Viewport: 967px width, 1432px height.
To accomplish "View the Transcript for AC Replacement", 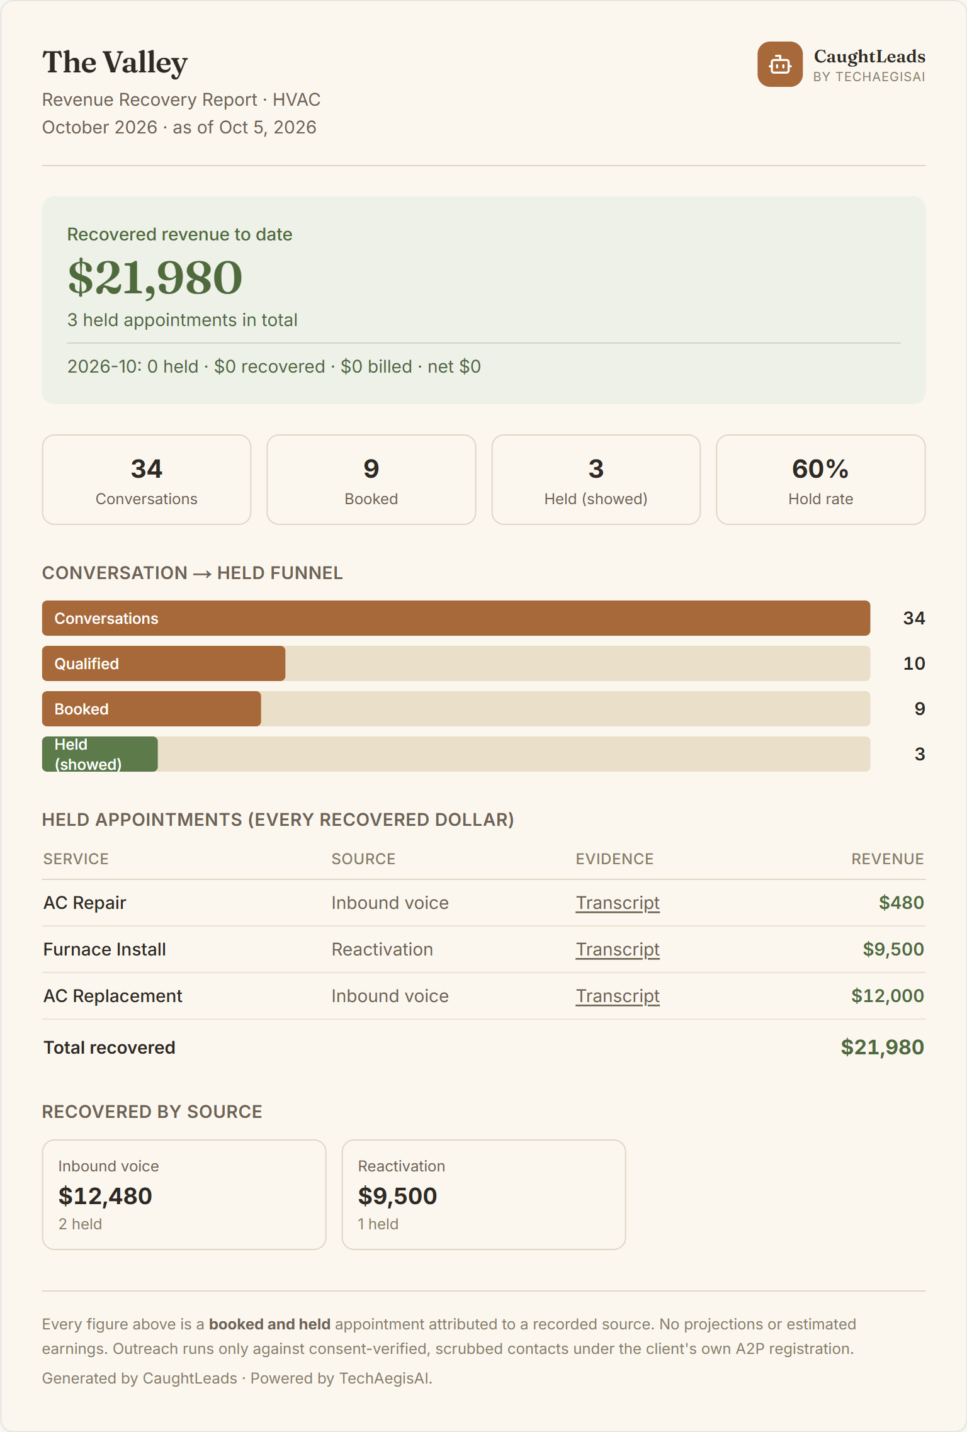I will tap(618, 996).
